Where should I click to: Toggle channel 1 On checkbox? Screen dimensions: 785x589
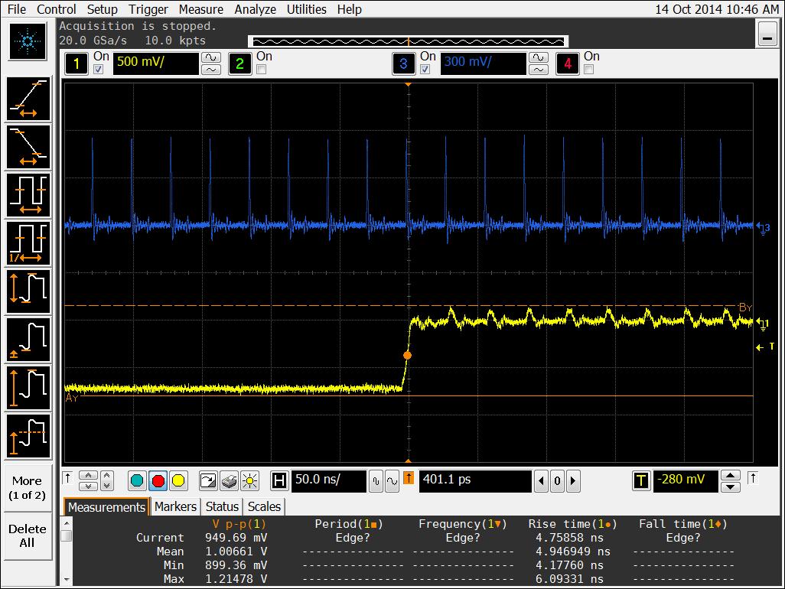point(99,70)
